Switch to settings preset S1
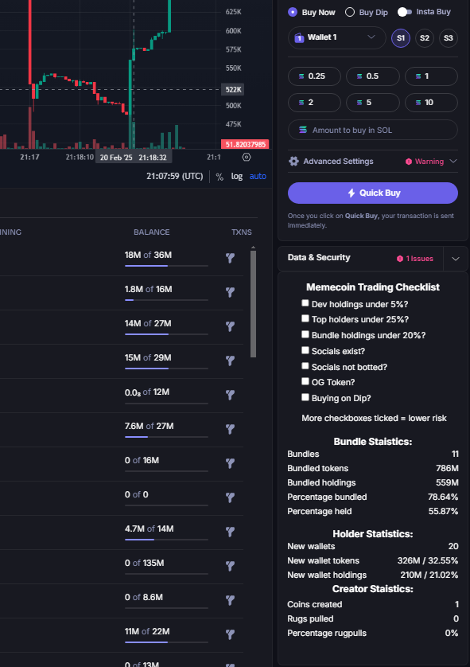This screenshot has height=667, width=470. point(401,38)
